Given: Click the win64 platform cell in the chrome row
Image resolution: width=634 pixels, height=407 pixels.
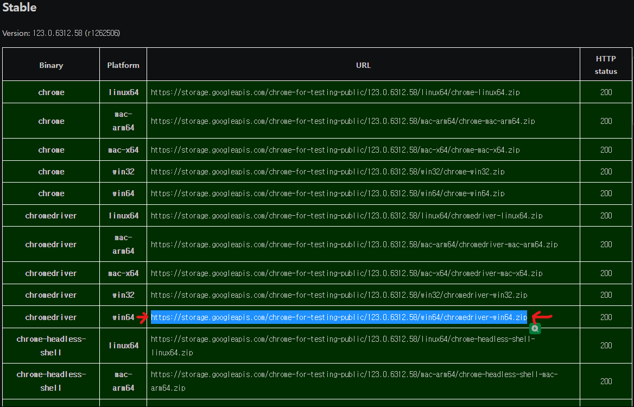Looking at the screenshot, I should point(123,193).
